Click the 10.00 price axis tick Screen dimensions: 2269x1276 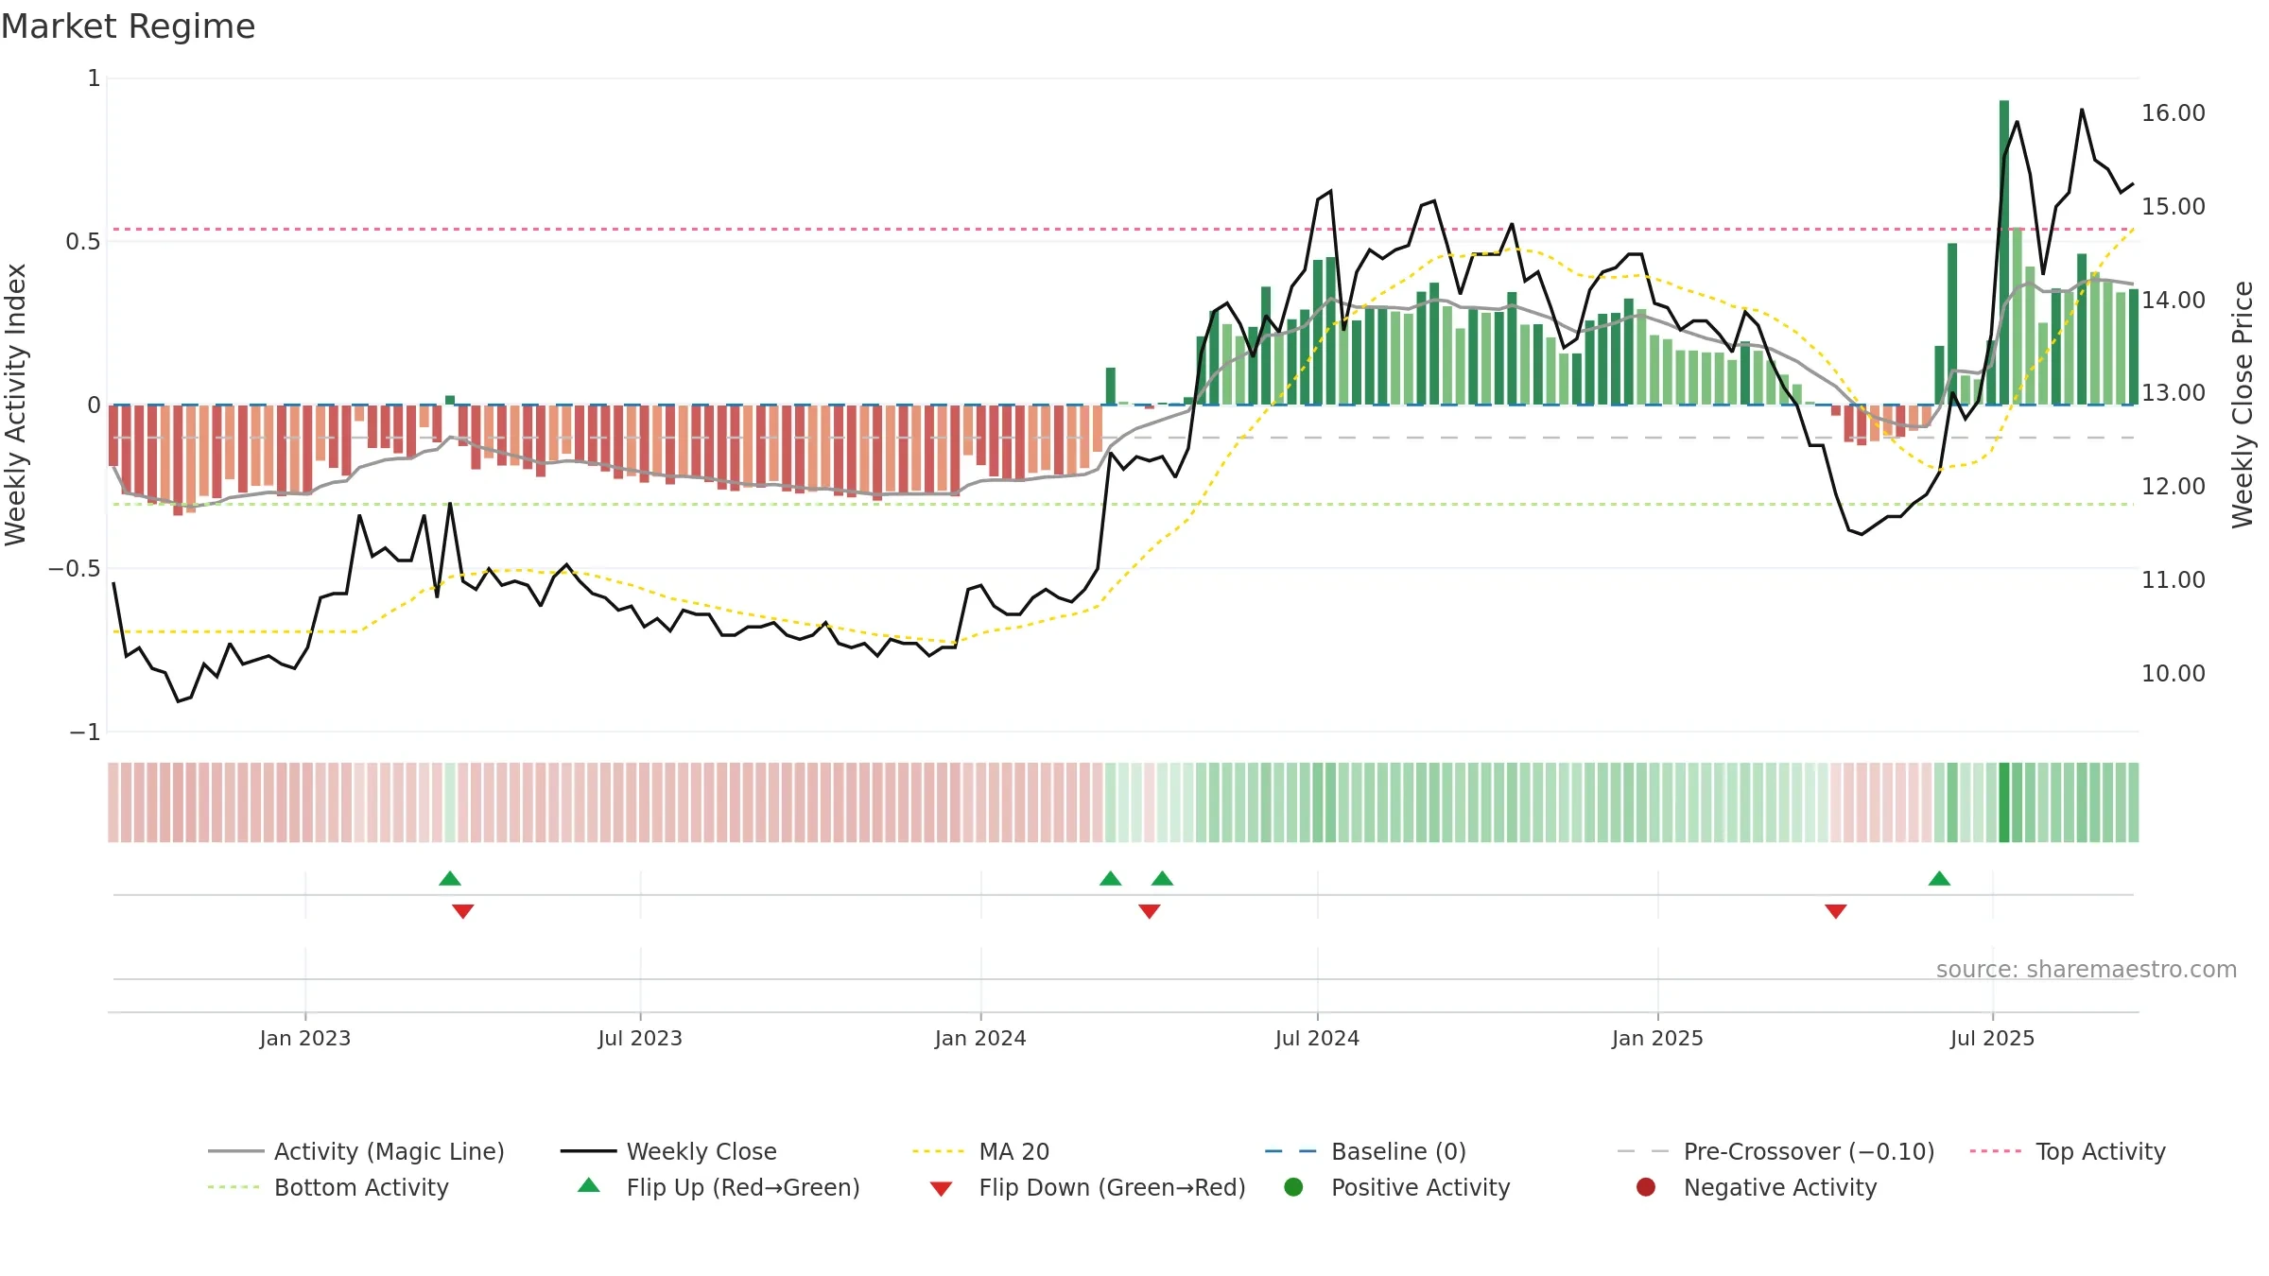coord(2174,673)
